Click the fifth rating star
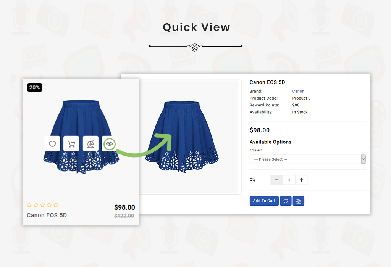 pyautogui.click(x=56, y=205)
